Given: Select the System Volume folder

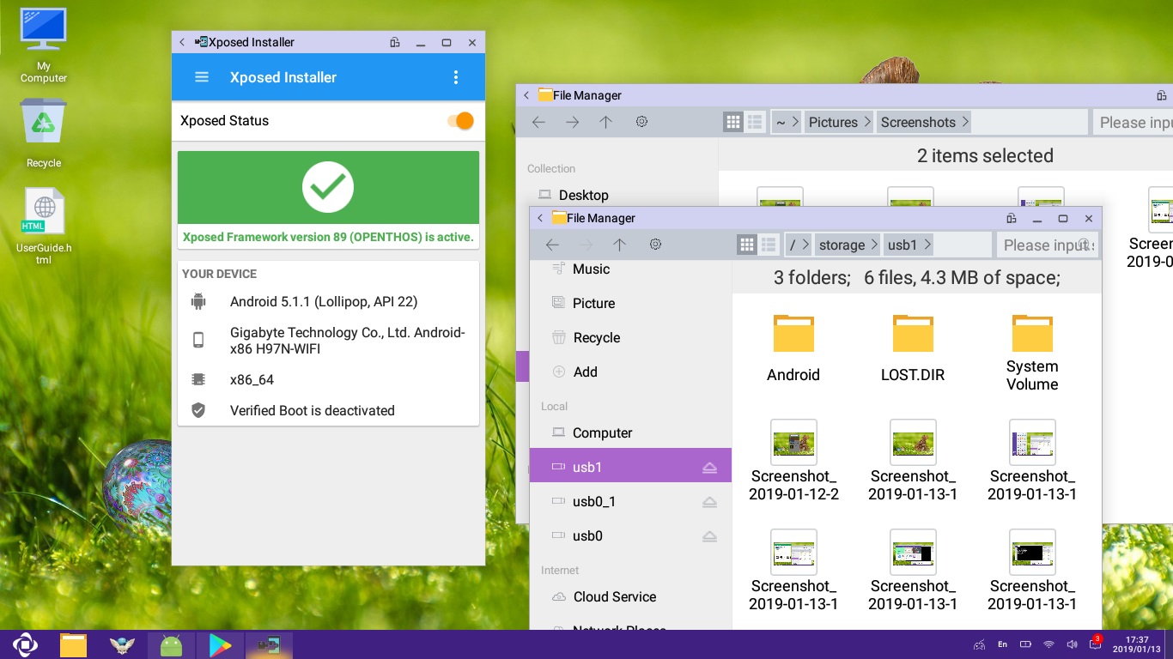Looking at the screenshot, I should pyautogui.click(x=1032, y=353).
